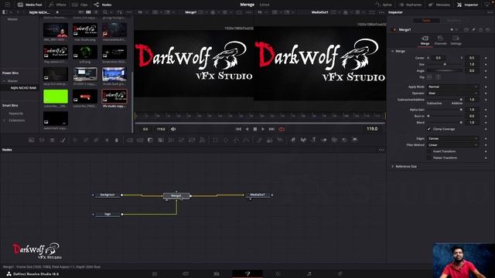Image resolution: width=495 pixels, height=278 pixels.
Task: Pin the Merge1 inspector controls
Action: tap(473, 29)
